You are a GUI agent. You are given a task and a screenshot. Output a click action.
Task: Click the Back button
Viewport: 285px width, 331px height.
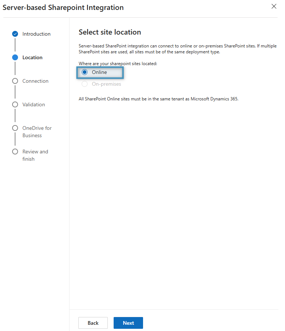(93, 323)
